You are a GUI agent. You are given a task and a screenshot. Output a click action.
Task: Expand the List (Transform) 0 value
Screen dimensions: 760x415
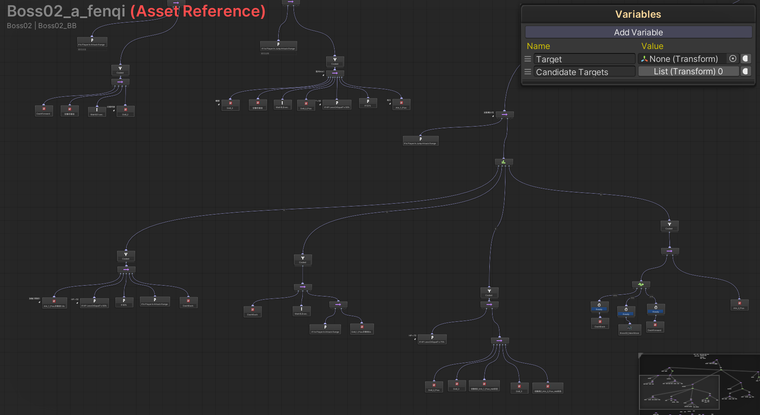[688, 72]
